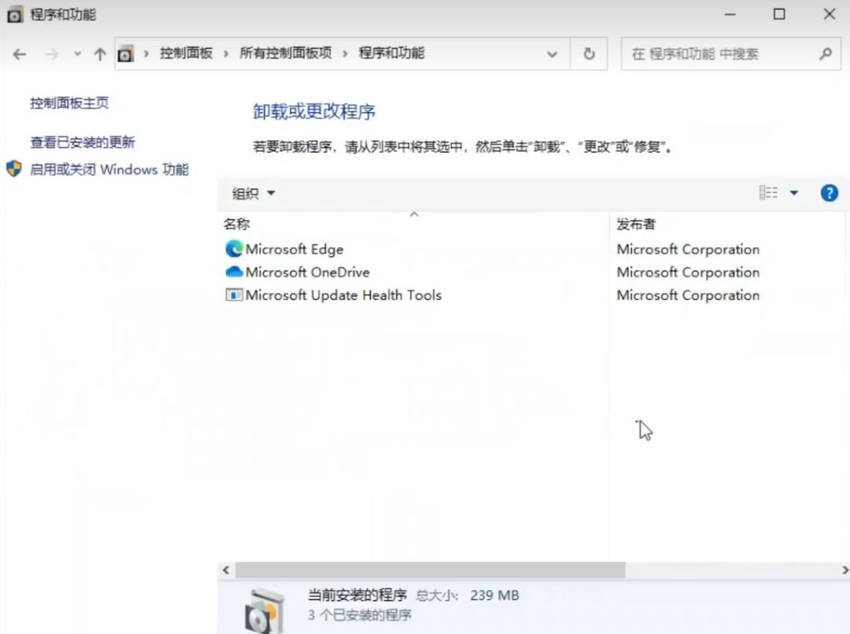Open 控制面板 breadcrumb

(x=186, y=53)
